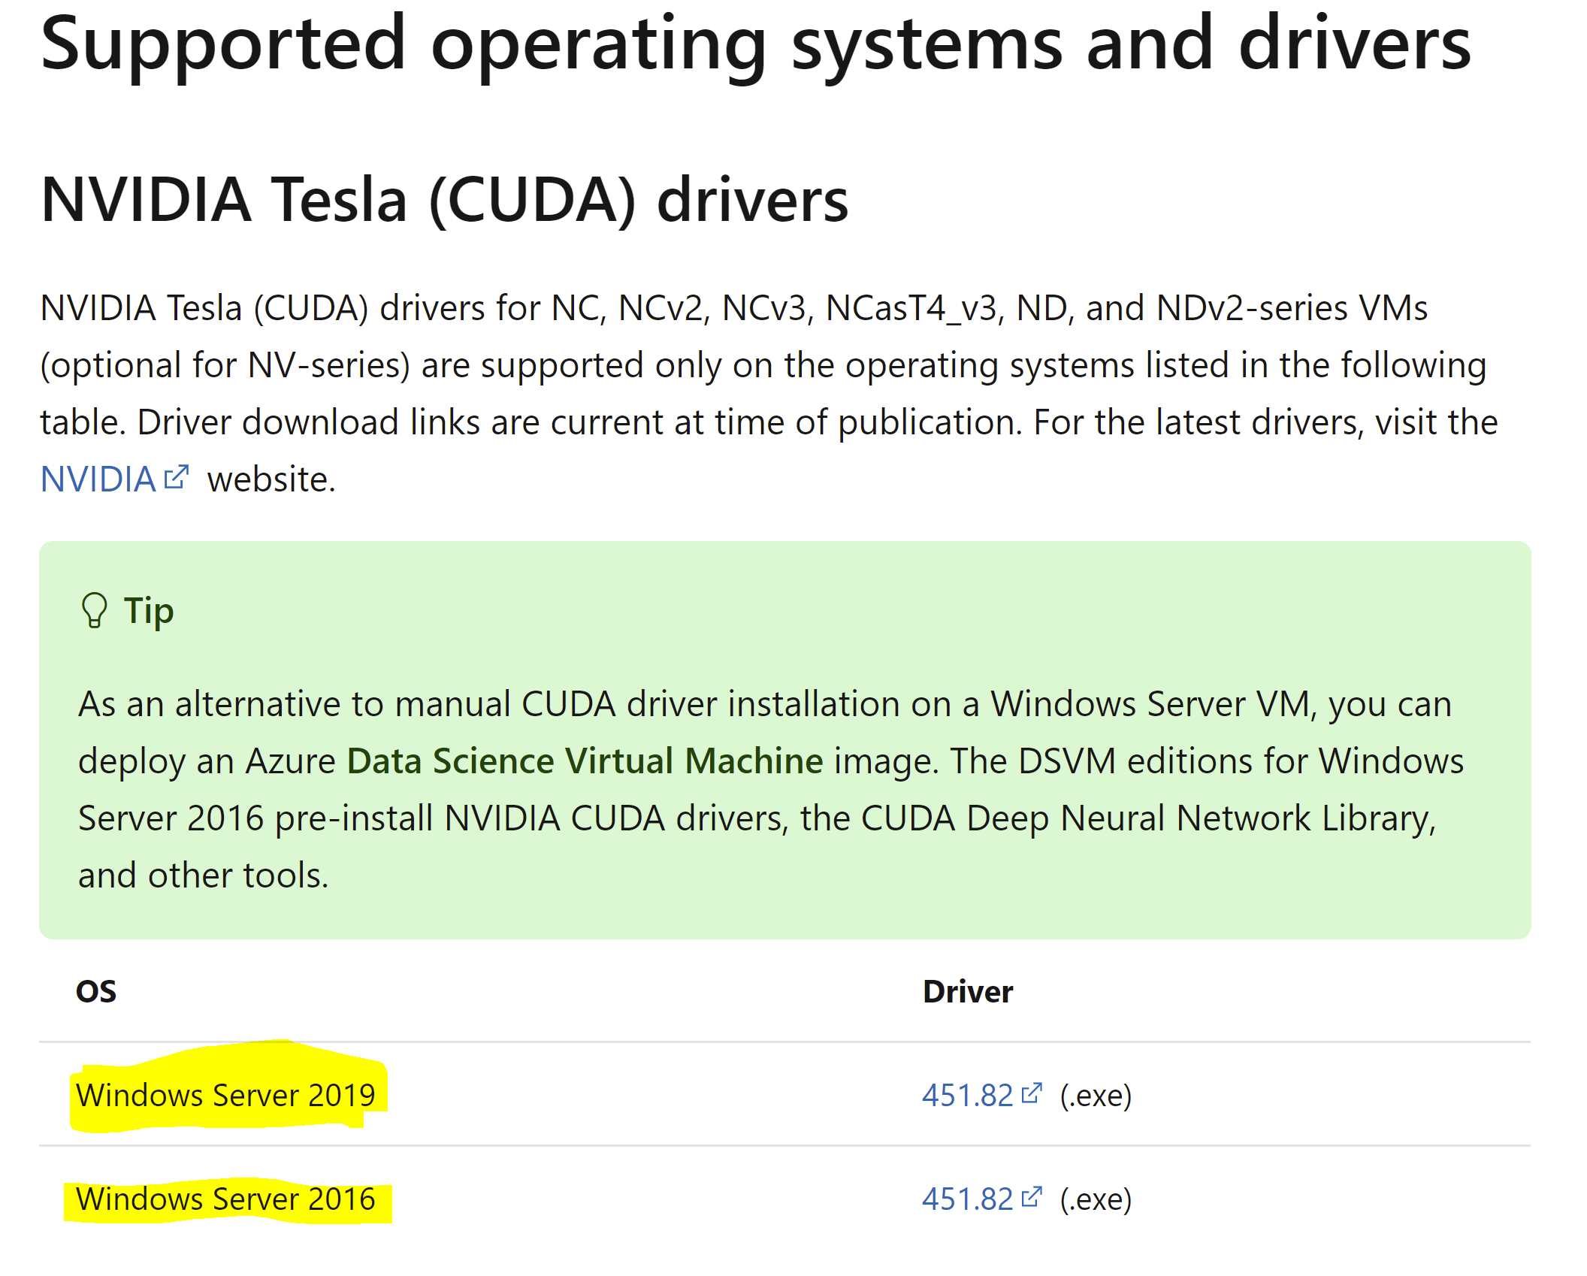This screenshot has width=1587, height=1276.
Task: Click Supported operating systems and drivers title
Action: [754, 45]
